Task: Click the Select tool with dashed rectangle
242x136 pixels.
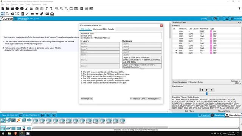Action: click(3, 14)
